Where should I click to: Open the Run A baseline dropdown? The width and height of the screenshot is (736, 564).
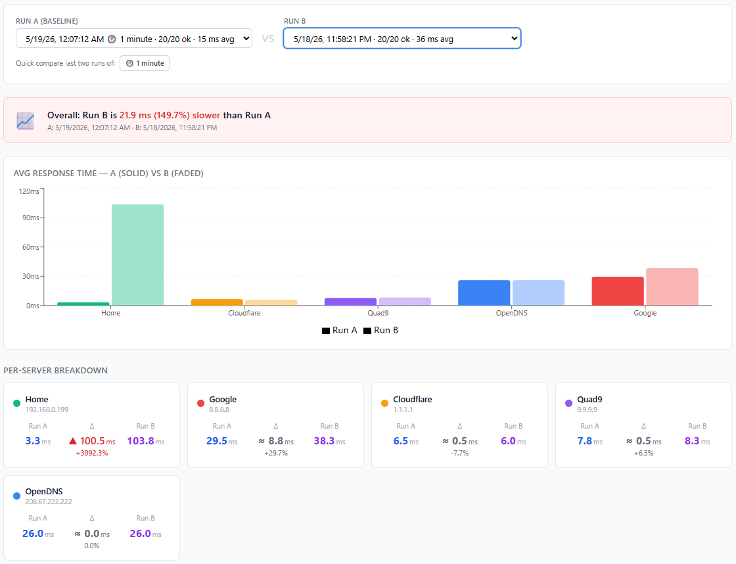[134, 39]
